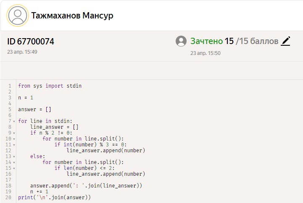The image size is (303, 203).
Task: Click the gray reviewer avatar icon
Action: 181,41
